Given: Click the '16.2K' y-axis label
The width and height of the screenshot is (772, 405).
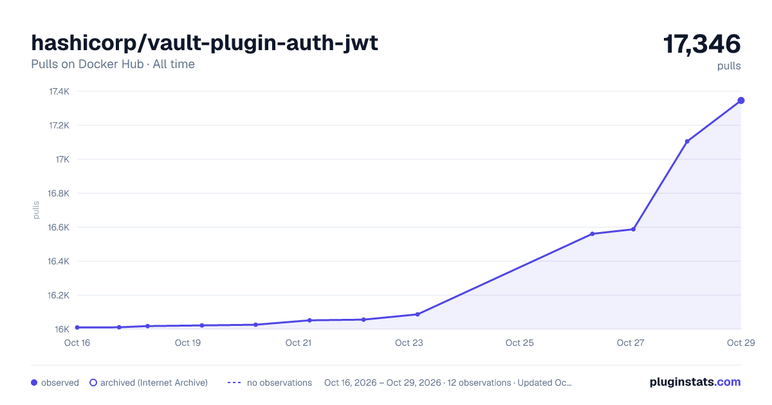Looking at the screenshot, I should point(59,296).
